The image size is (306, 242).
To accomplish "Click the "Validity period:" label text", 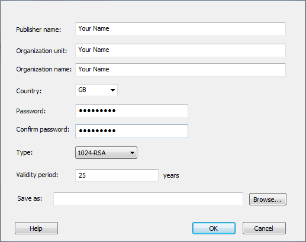I will click(x=37, y=175).
